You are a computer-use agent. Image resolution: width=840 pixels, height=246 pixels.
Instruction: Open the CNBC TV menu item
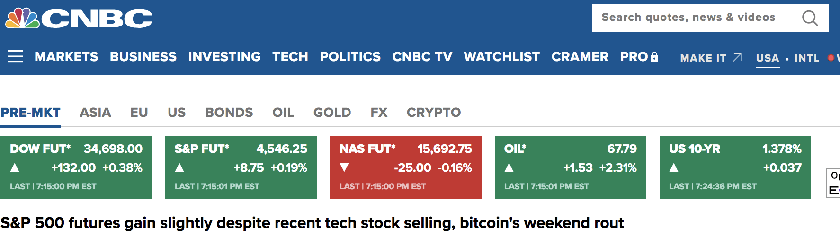422,57
